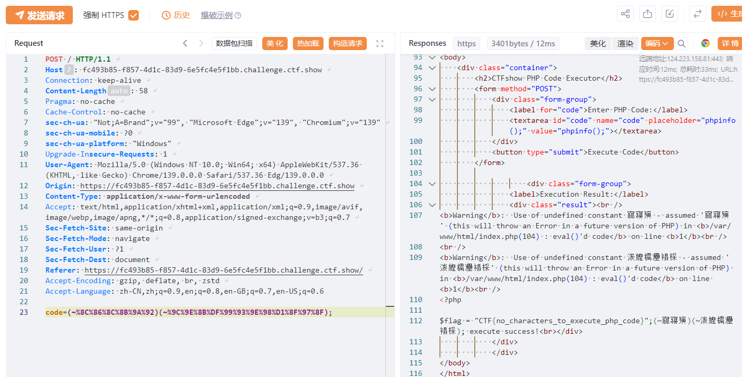Switch response view to 渲染
This screenshot has width=742, height=377.
coord(625,44)
